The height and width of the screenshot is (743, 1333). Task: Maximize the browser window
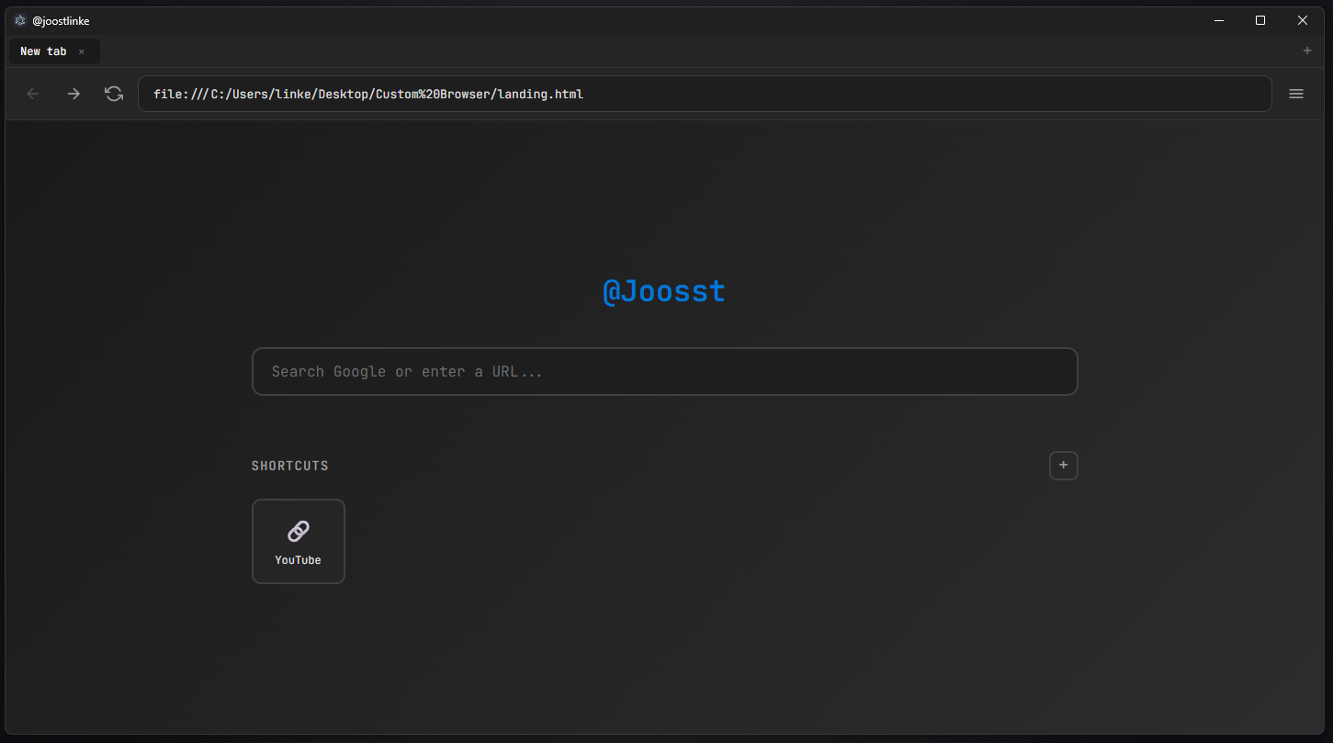[x=1260, y=19]
